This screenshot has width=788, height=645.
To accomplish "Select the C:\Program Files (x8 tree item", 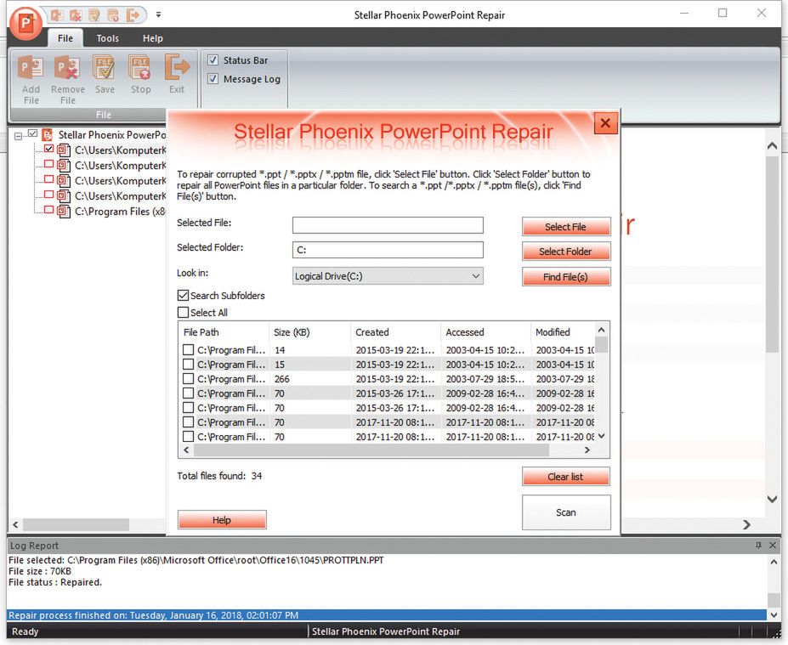I will click(x=120, y=212).
